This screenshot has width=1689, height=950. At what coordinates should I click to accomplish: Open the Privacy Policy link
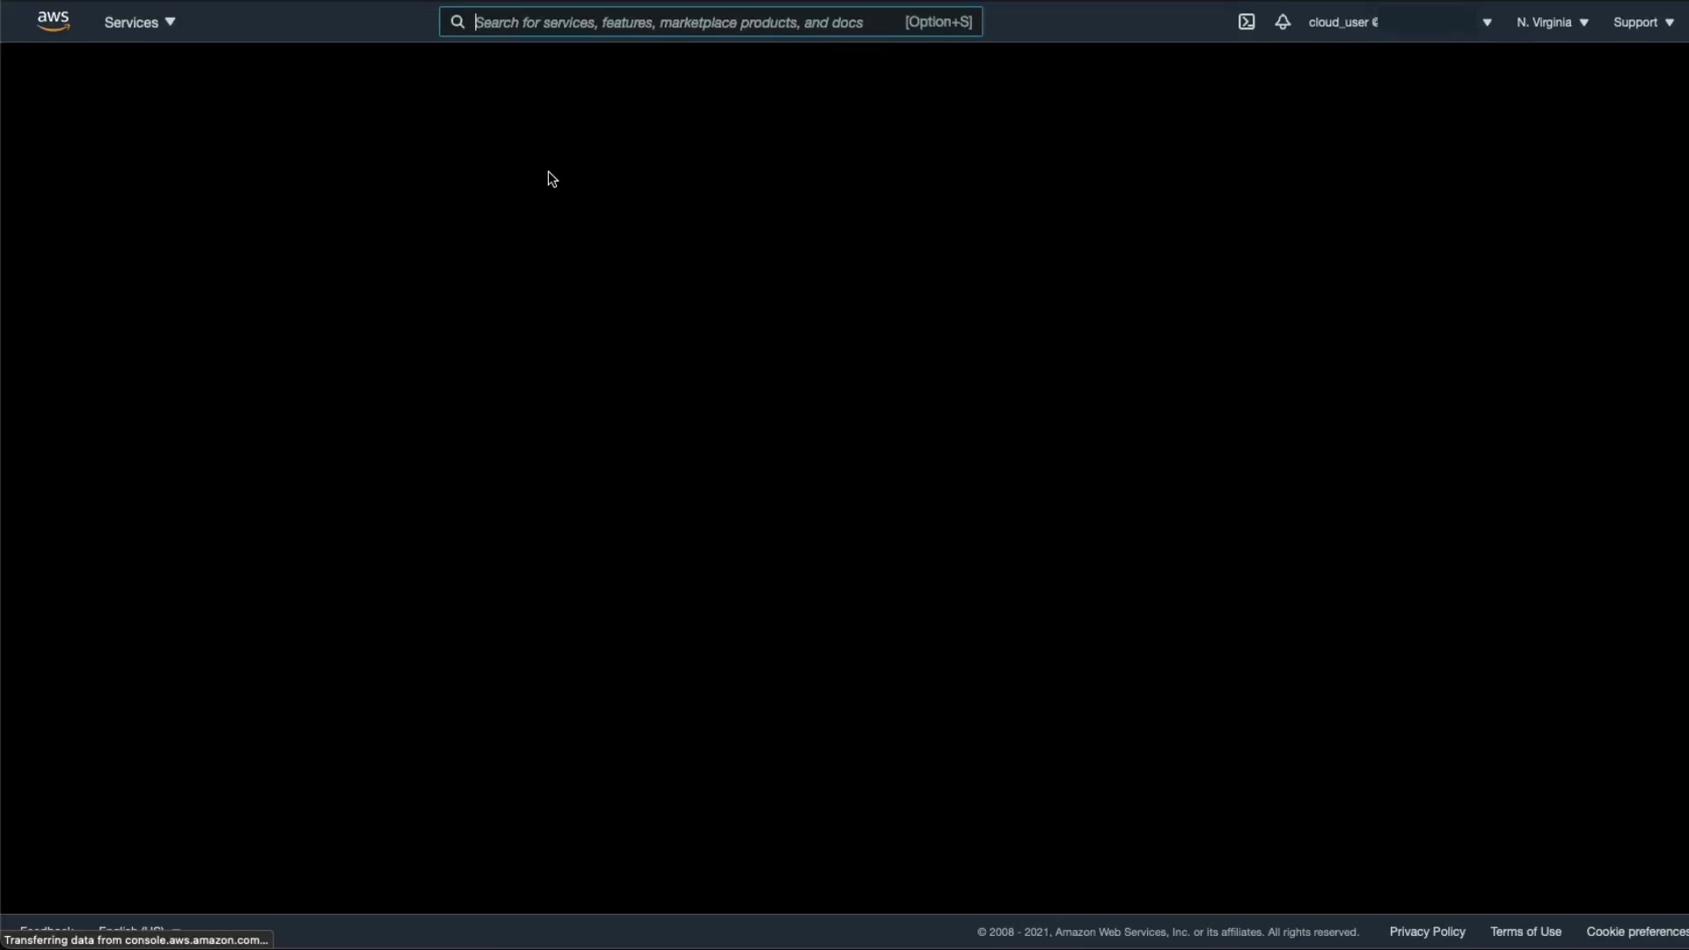(1427, 932)
